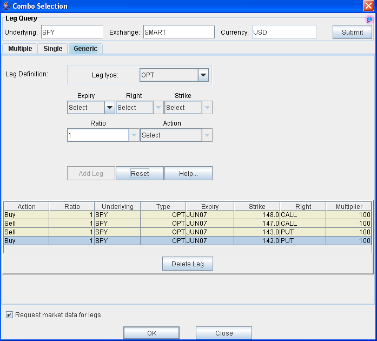This screenshot has height=341, width=377.
Task: Click in the Underlying SPY field
Action: point(71,32)
